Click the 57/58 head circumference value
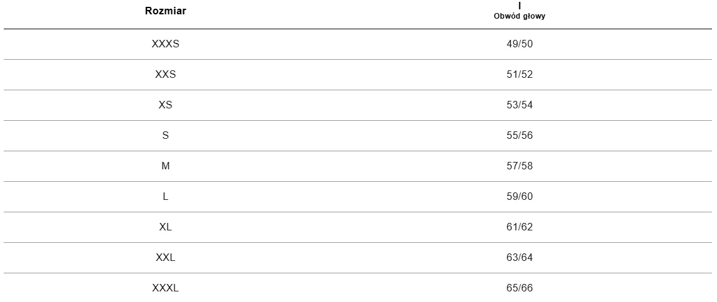Image resolution: width=717 pixels, height=302 pixels. point(520,166)
